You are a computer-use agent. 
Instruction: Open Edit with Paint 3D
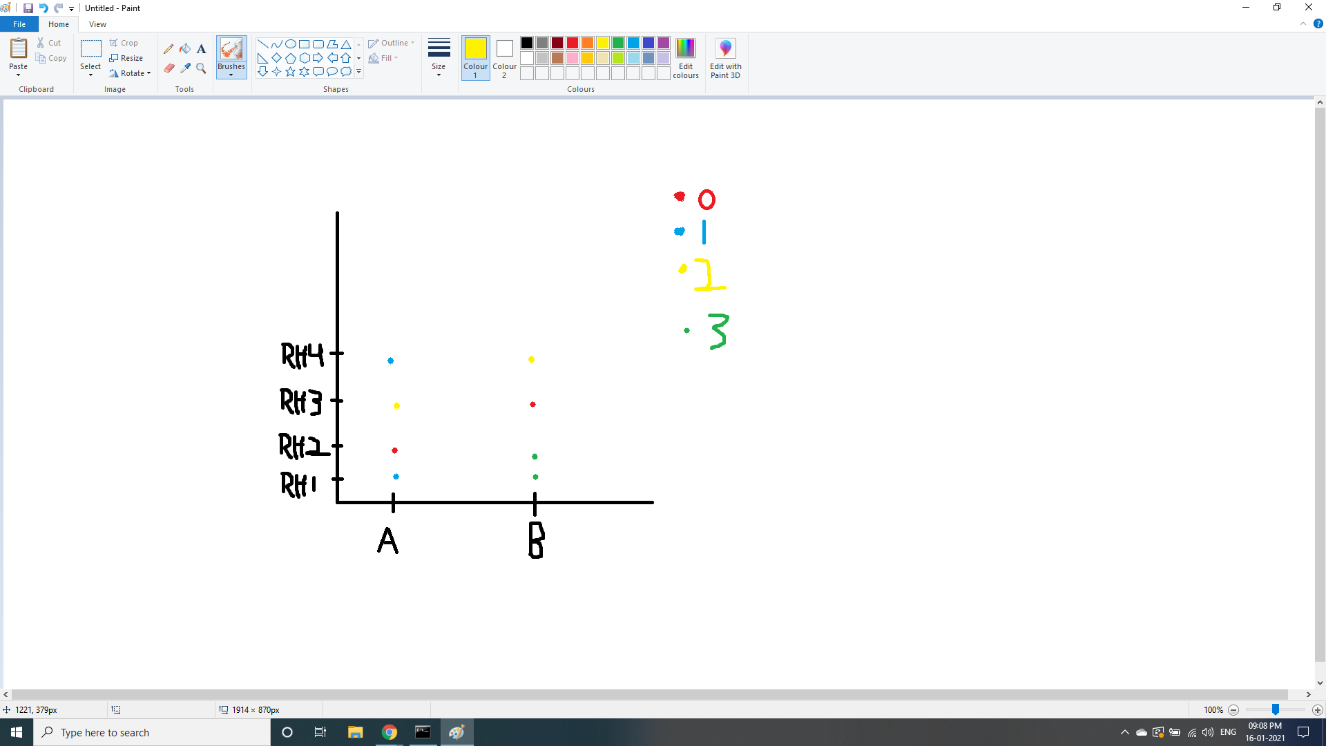(725, 58)
